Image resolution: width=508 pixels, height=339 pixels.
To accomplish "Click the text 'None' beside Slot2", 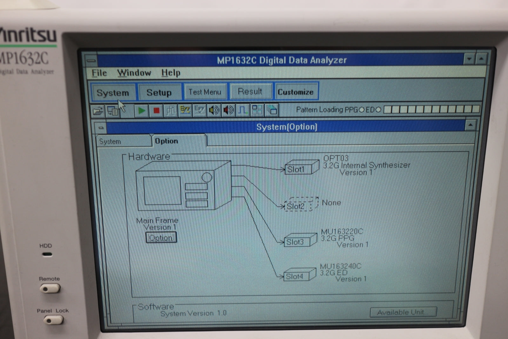I will pos(331,203).
